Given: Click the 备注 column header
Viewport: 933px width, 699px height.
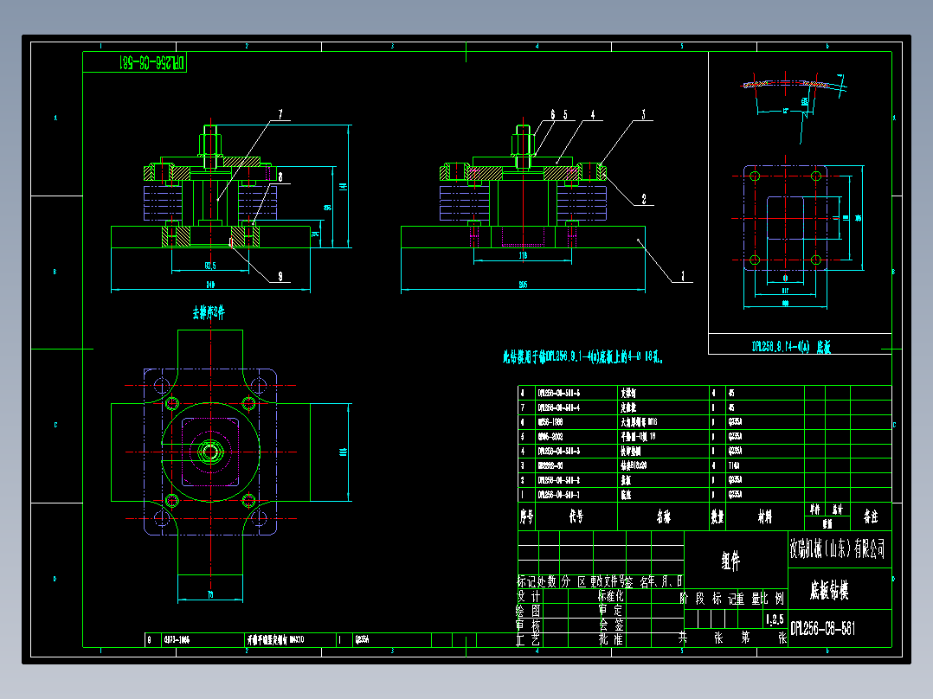Looking at the screenshot, I should click(871, 516).
